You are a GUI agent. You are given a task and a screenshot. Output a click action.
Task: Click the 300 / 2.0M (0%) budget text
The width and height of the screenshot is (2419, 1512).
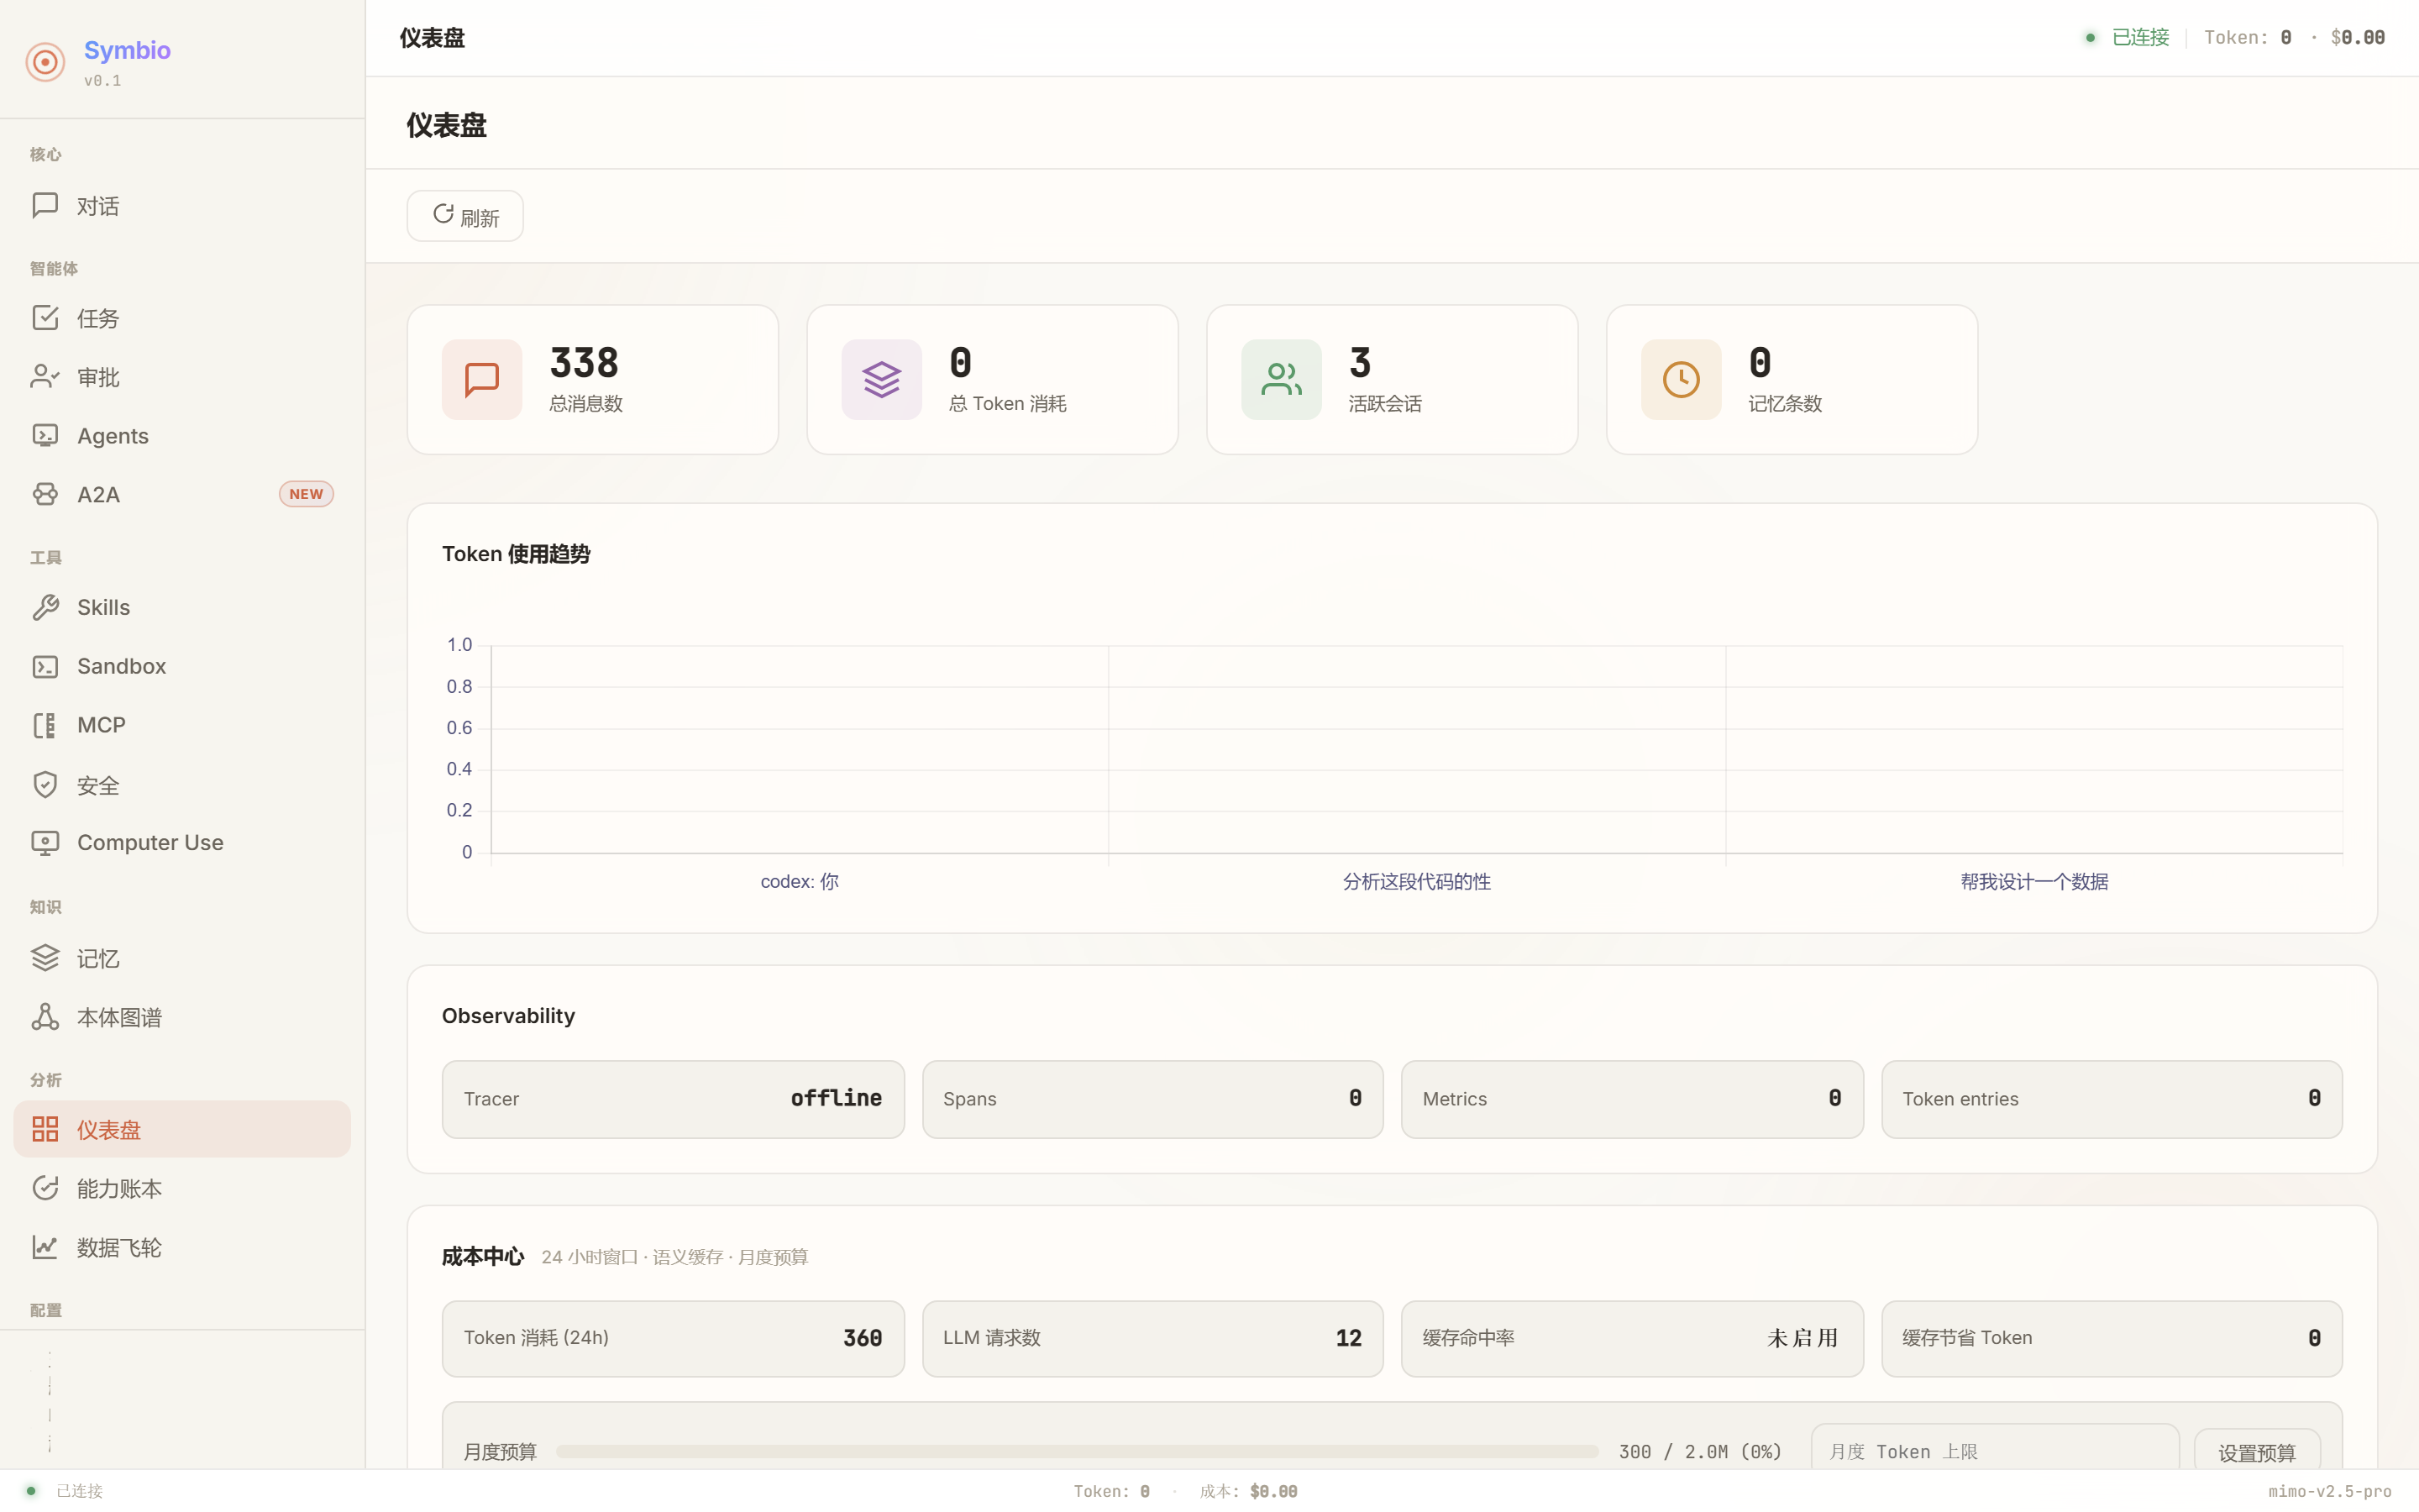point(1700,1452)
